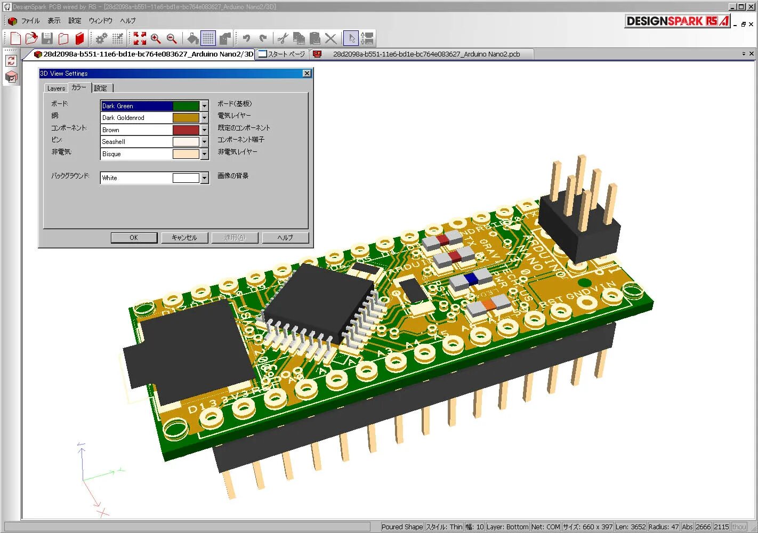This screenshot has height=533, width=758.
Task: Click the DesignSpark RS logo
Action: coord(677,21)
